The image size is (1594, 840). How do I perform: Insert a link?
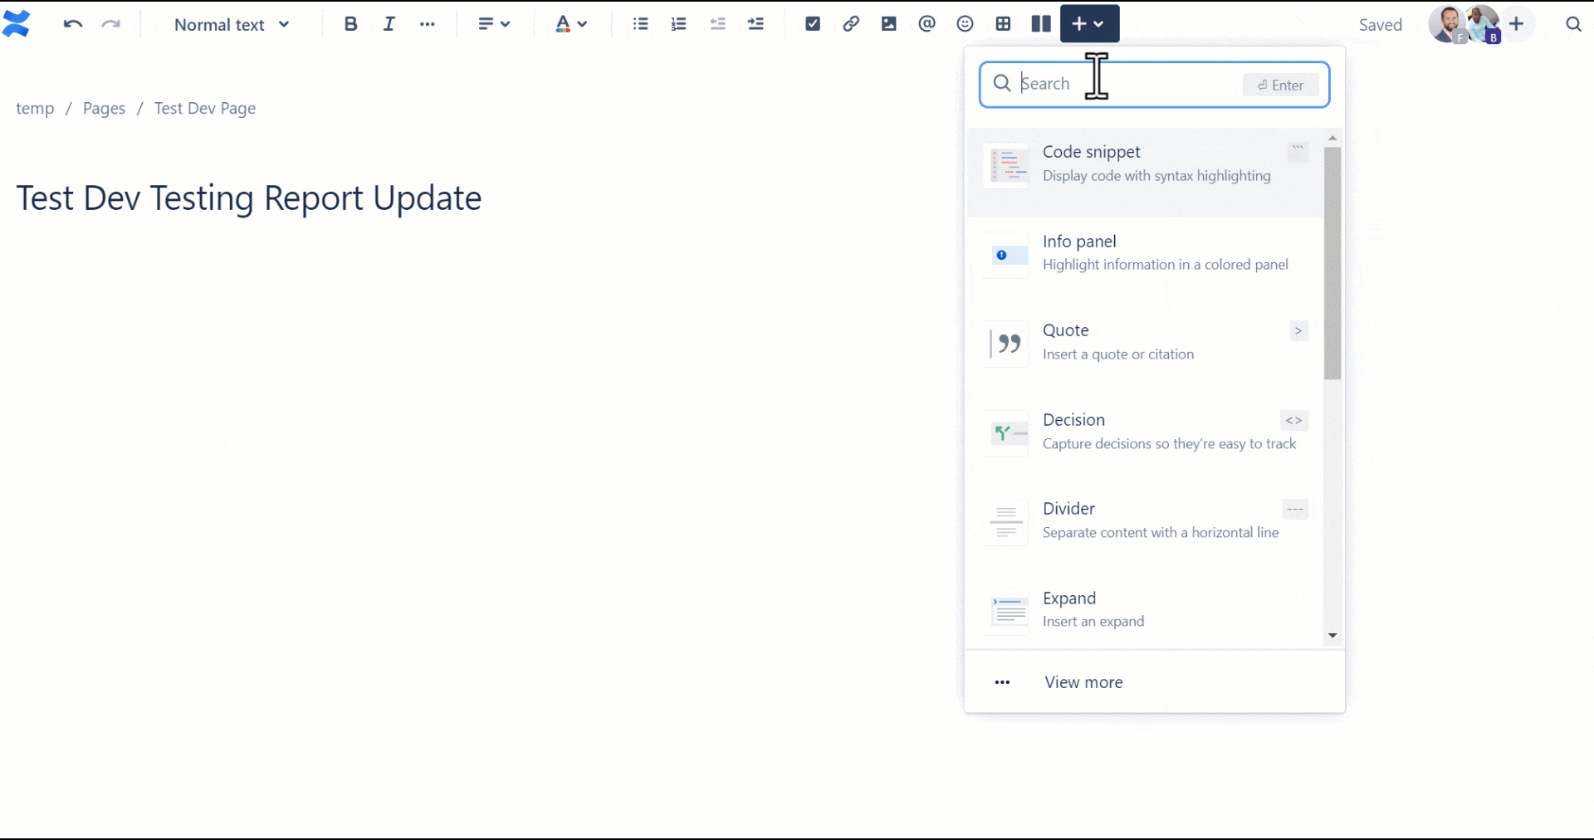point(850,24)
